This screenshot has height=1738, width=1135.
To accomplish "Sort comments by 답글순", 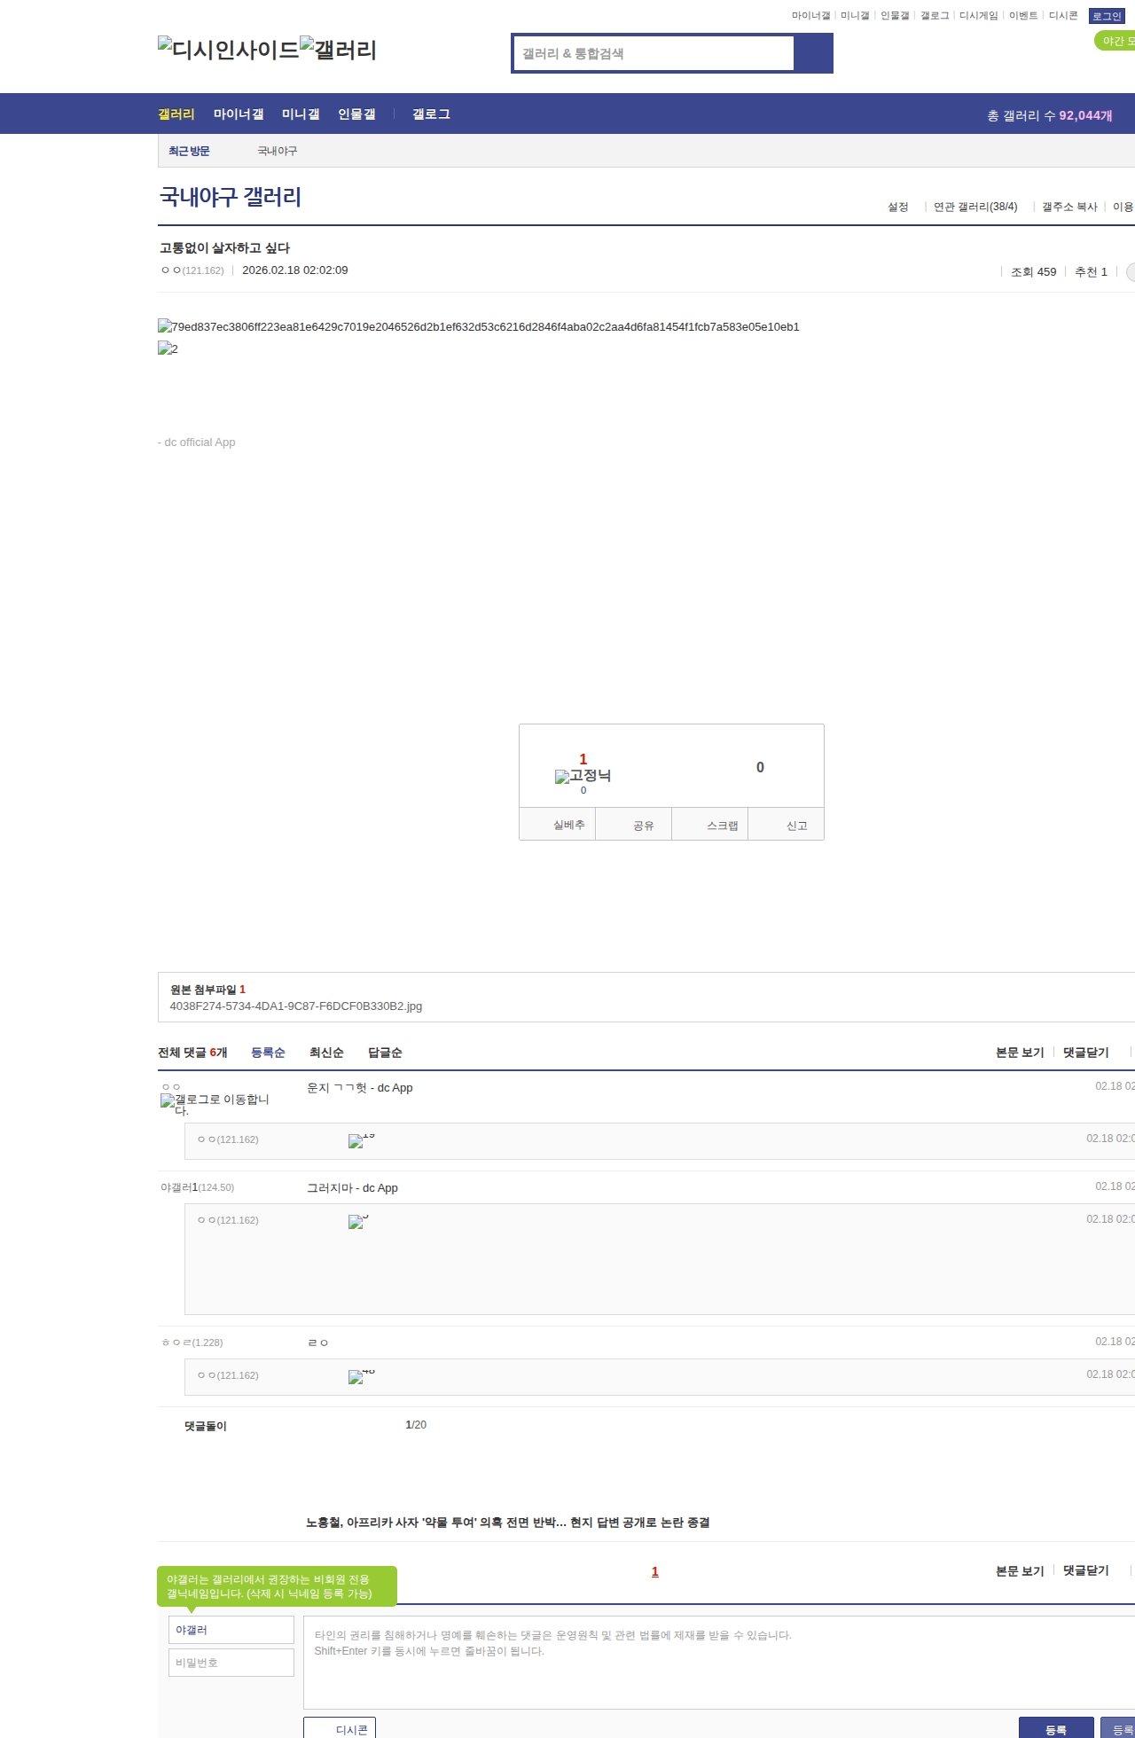I will [x=385, y=1053].
